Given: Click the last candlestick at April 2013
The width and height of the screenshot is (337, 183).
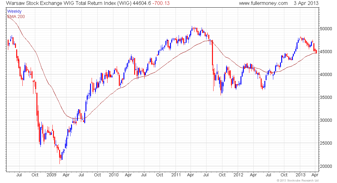Looking at the screenshot, I should click(316, 51).
